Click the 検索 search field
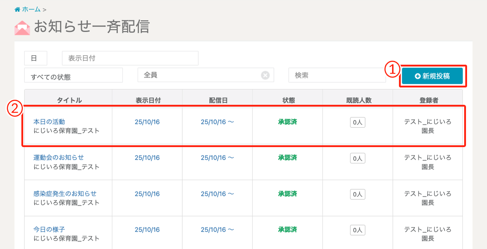Image resolution: width=487 pixels, height=249 pixels. pos(337,75)
